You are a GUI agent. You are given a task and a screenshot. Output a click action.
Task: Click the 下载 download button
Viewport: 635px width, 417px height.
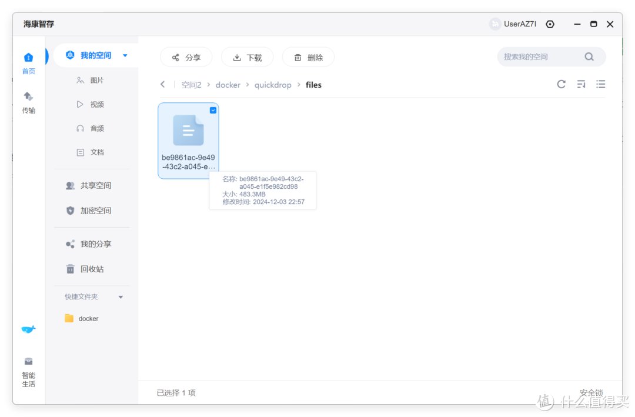point(247,57)
